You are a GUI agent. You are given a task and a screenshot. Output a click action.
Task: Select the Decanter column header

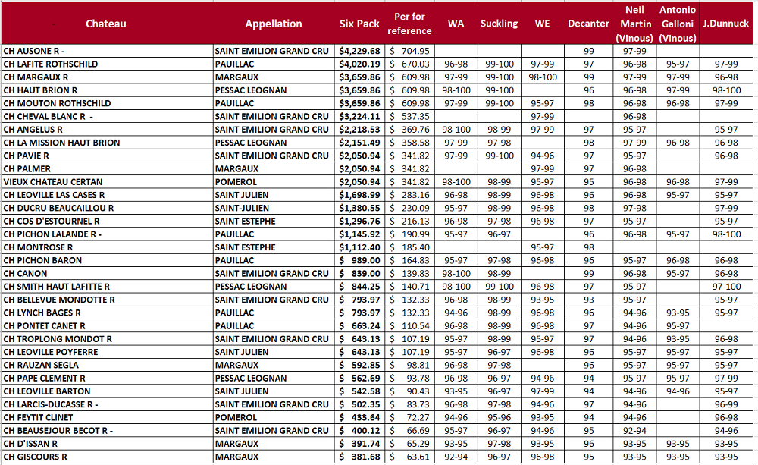pyautogui.click(x=588, y=24)
